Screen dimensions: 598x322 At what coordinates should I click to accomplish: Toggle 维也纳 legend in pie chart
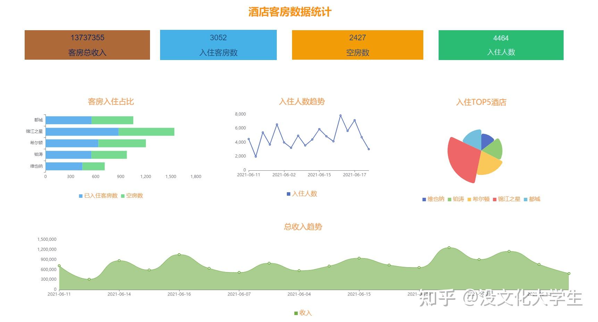tap(433, 199)
